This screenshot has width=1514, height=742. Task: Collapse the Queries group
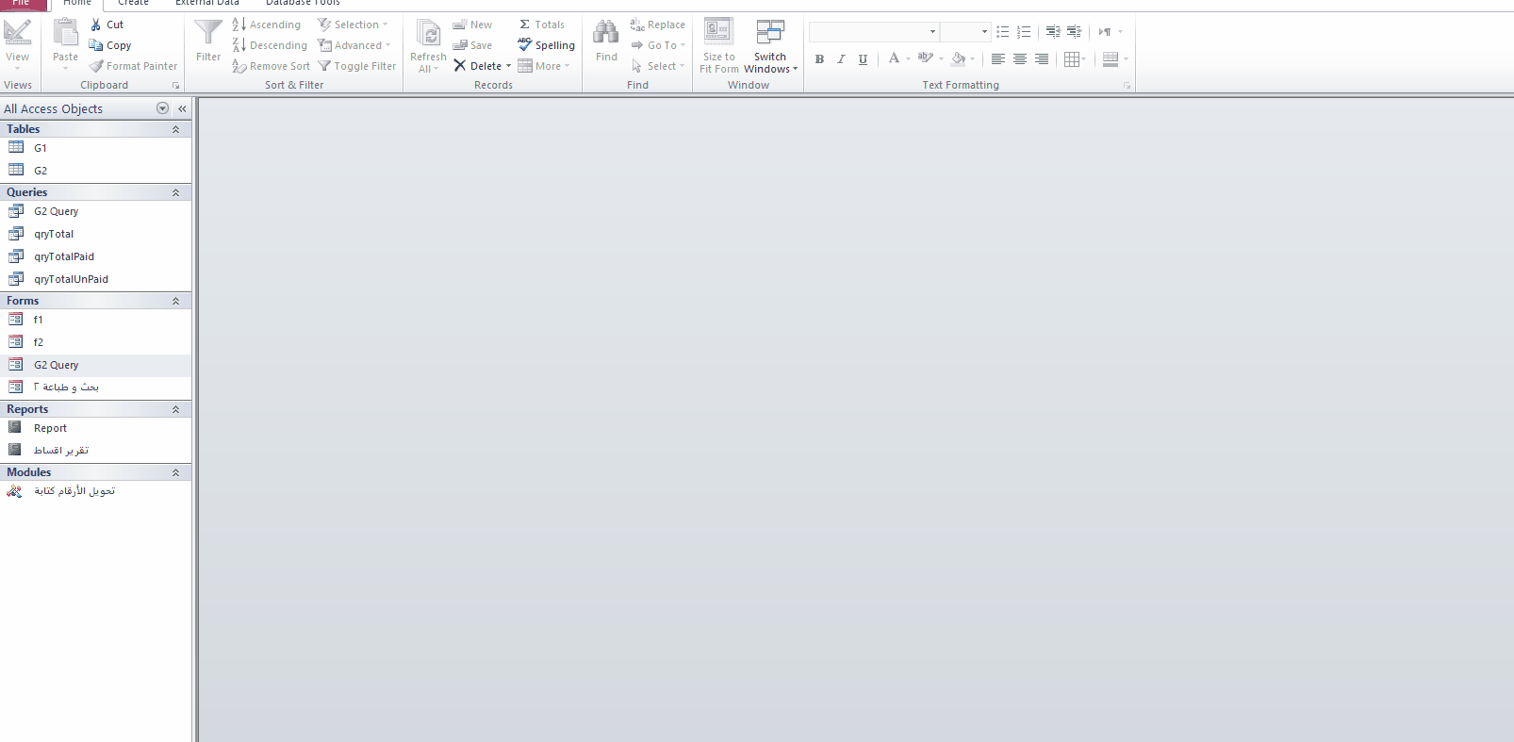175,192
